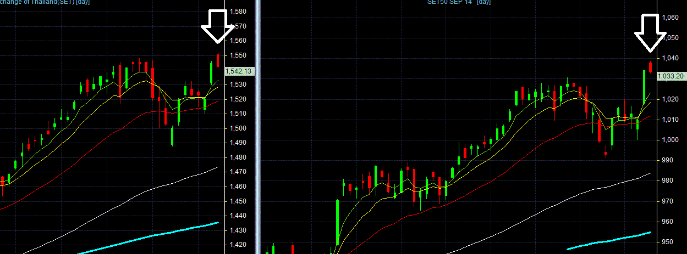Click the latest red candle on SET chart
The width and height of the screenshot is (687, 254).
(218, 59)
